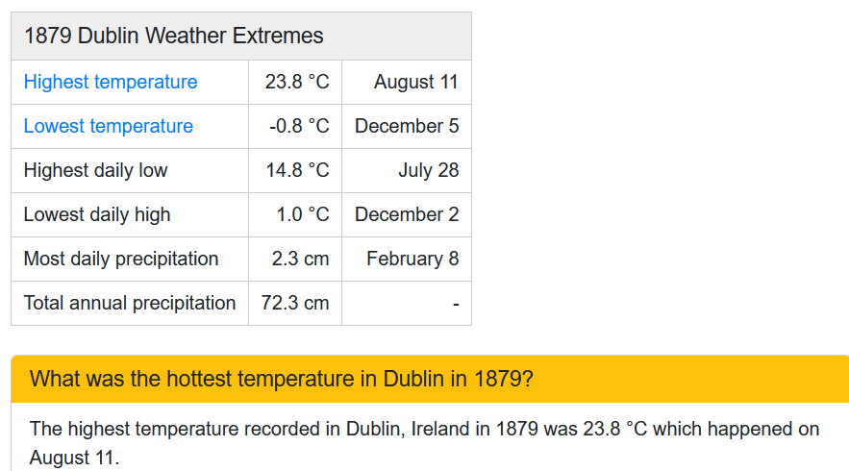The width and height of the screenshot is (849, 471).
Task: Click the Total annual precipitation label
Action: click(130, 303)
